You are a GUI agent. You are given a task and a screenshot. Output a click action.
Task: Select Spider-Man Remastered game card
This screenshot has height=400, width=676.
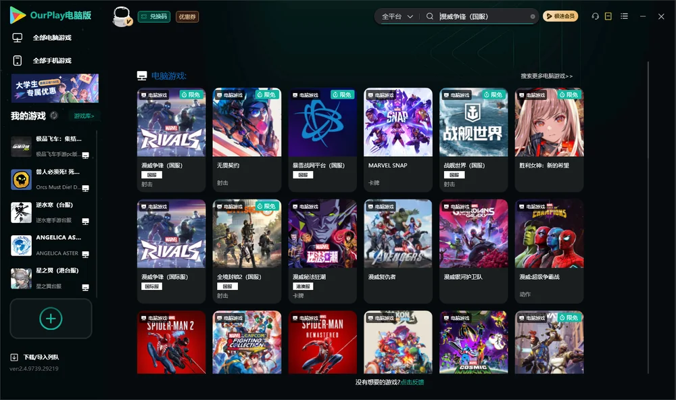click(x=322, y=343)
